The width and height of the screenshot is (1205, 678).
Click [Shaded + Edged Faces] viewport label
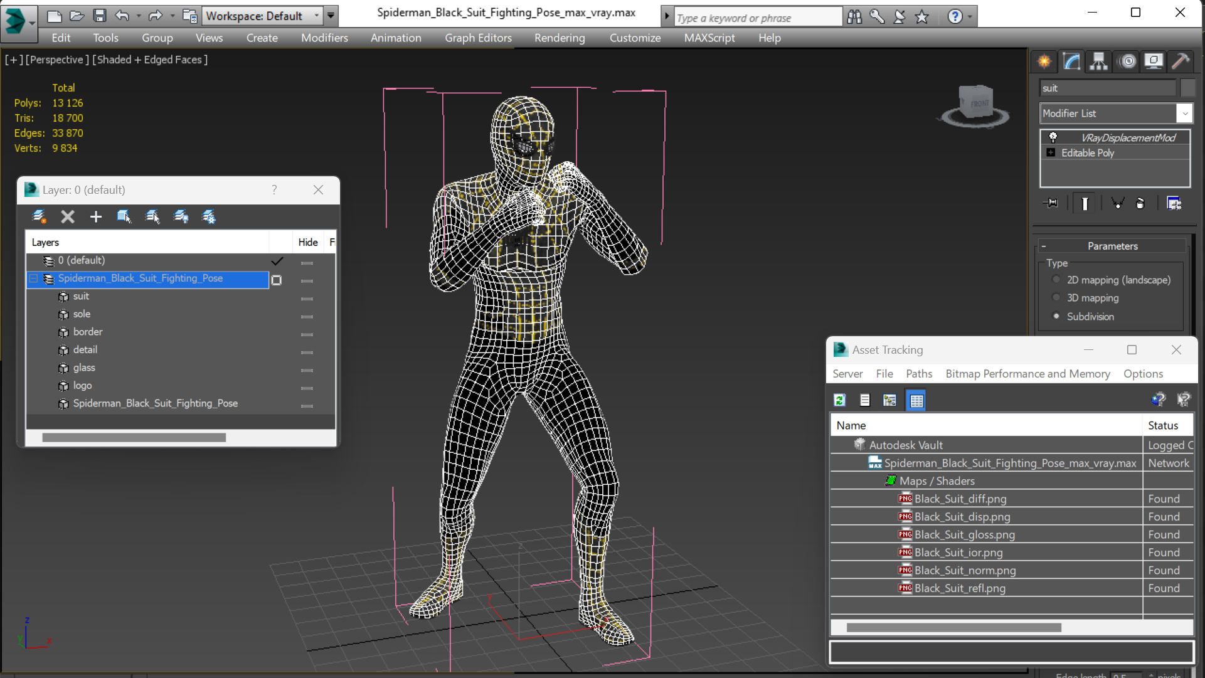(150, 60)
